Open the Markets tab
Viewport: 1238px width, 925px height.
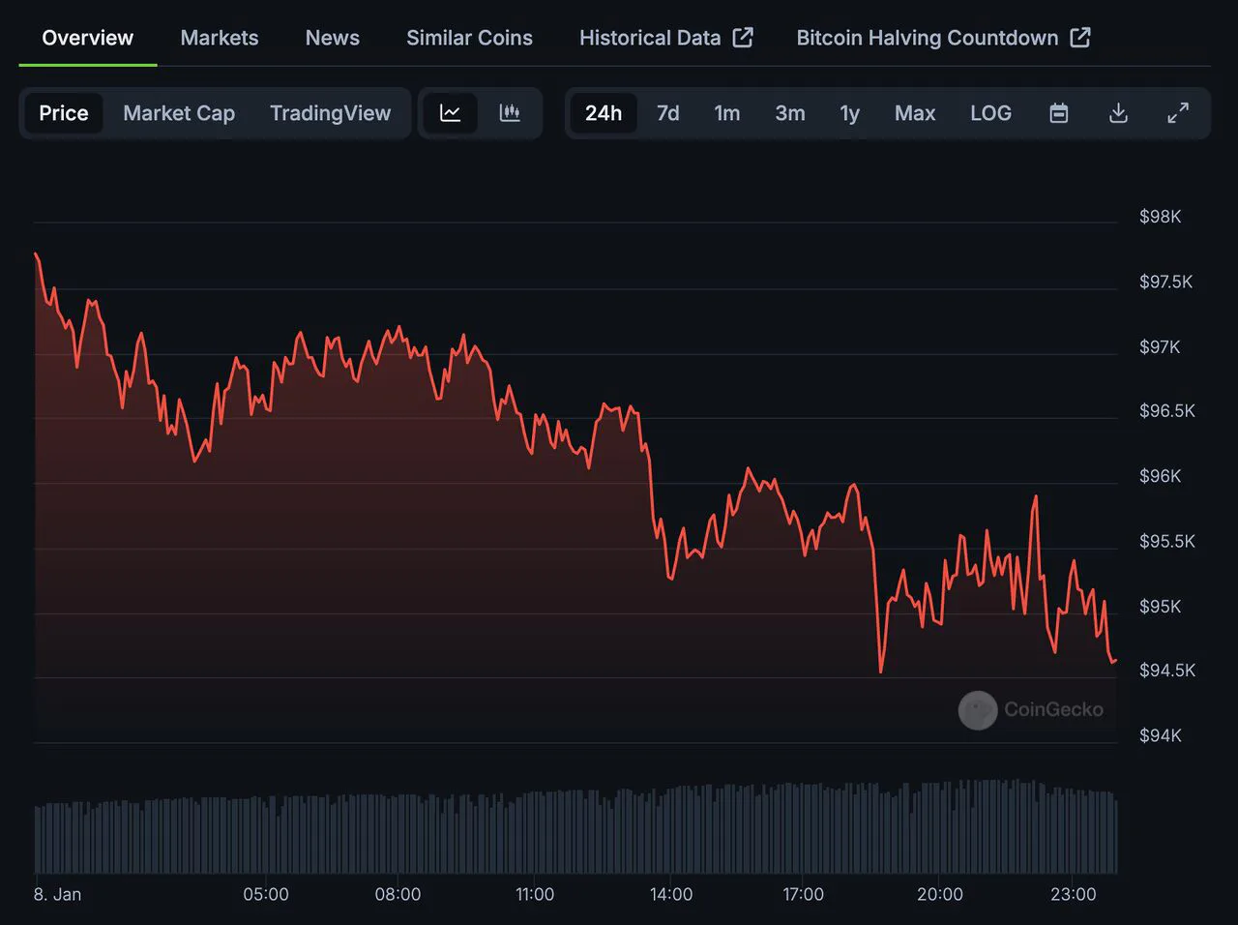coord(220,38)
